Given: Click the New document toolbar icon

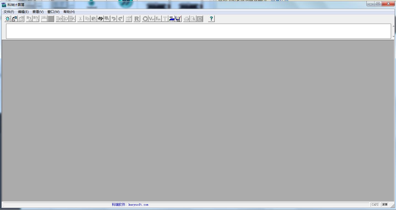Looking at the screenshot, I should (x=8, y=19).
